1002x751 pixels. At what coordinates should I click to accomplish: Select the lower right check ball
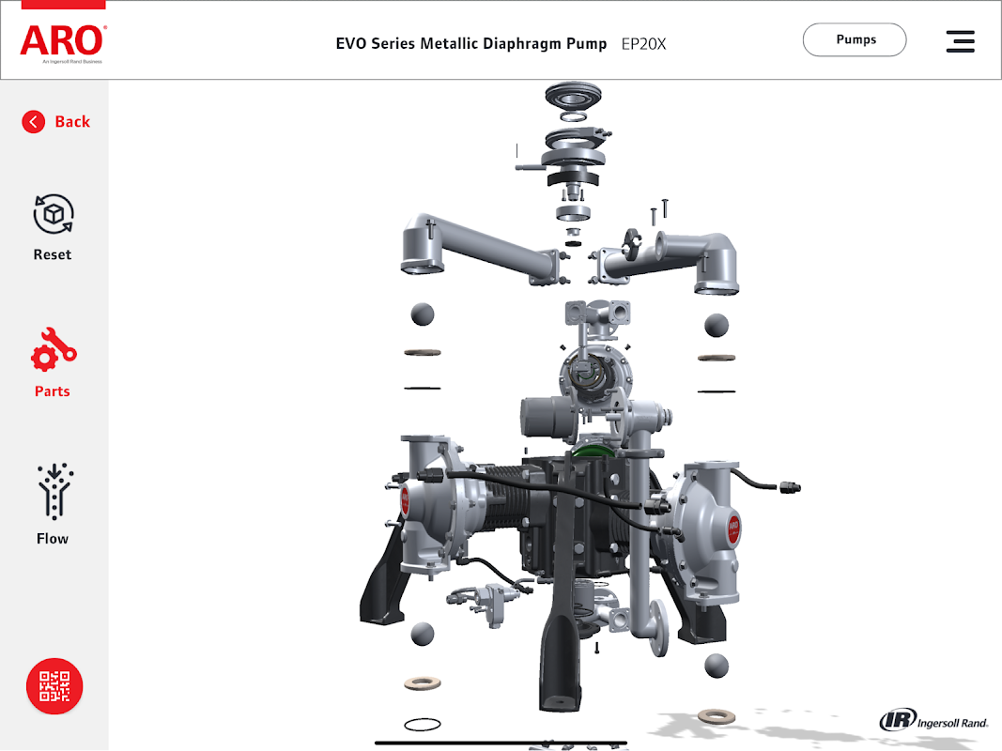tap(717, 667)
